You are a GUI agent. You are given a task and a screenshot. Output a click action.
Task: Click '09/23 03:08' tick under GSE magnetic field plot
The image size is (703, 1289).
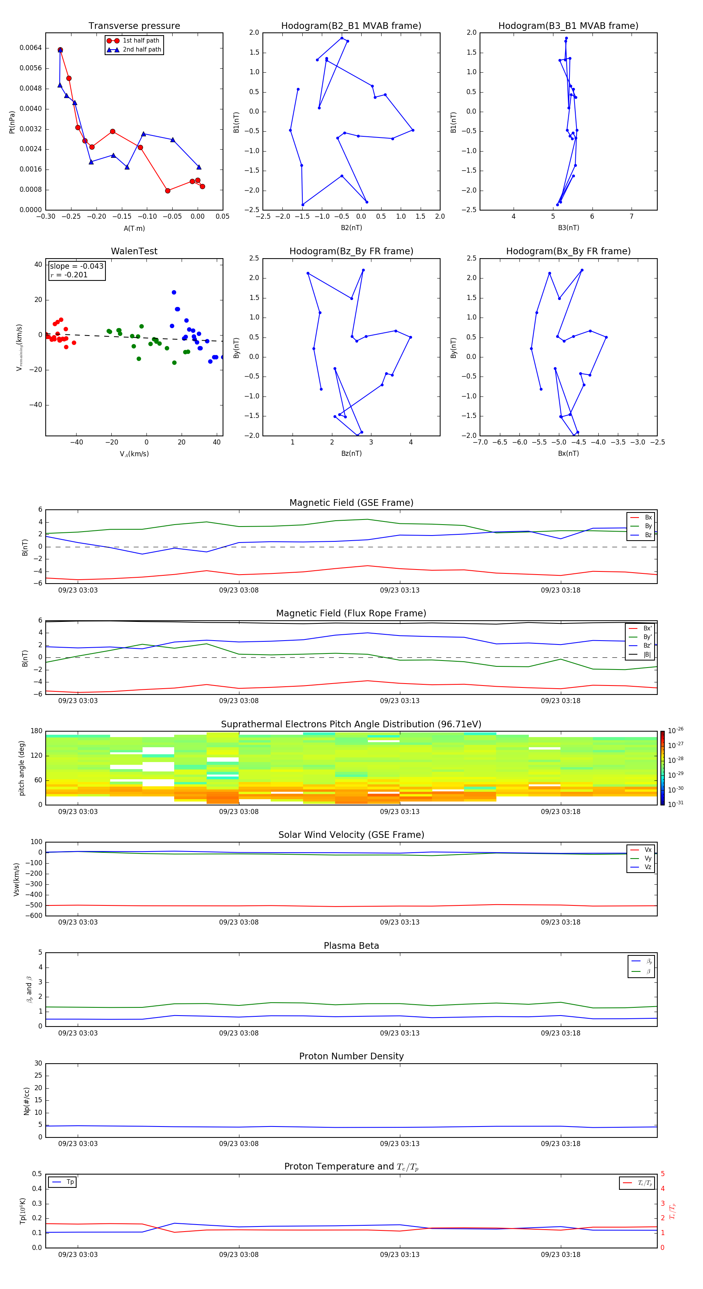tap(239, 591)
